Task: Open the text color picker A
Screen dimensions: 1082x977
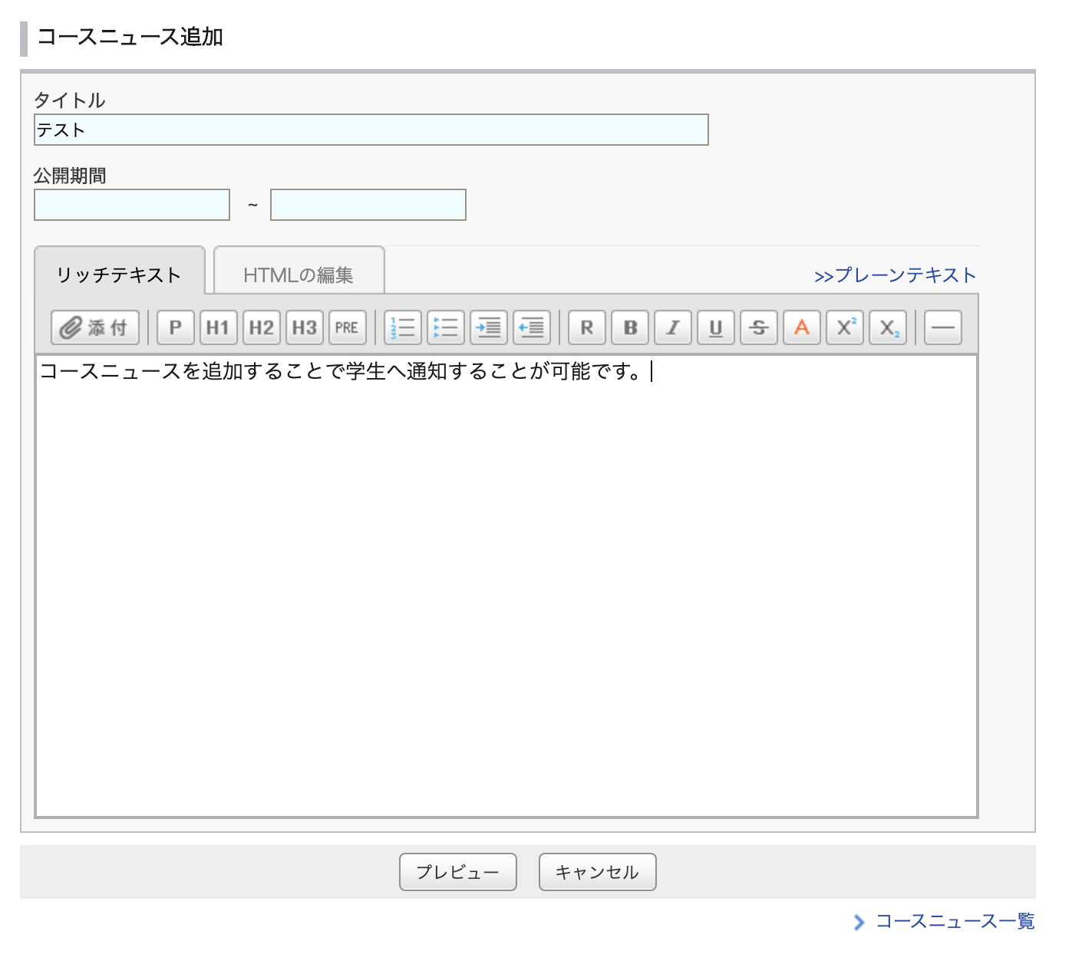Action: pyautogui.click(x=802, y=327)
